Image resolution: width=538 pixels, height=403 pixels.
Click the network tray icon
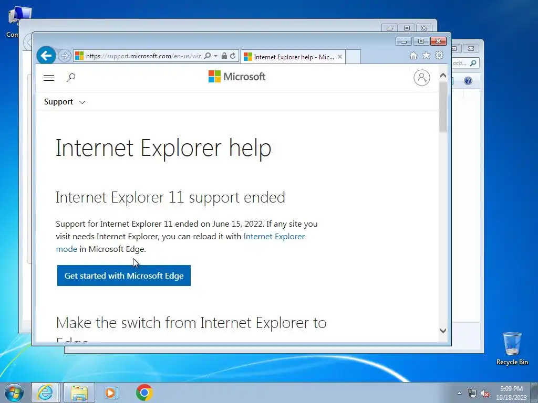(472, 394)
